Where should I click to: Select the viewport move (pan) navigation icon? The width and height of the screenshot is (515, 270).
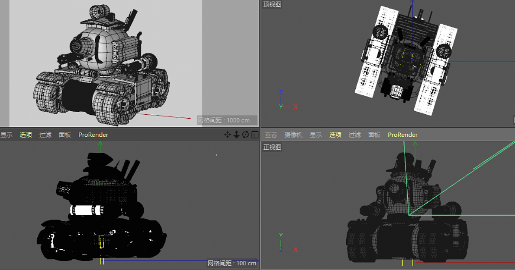tap(227, 135)
